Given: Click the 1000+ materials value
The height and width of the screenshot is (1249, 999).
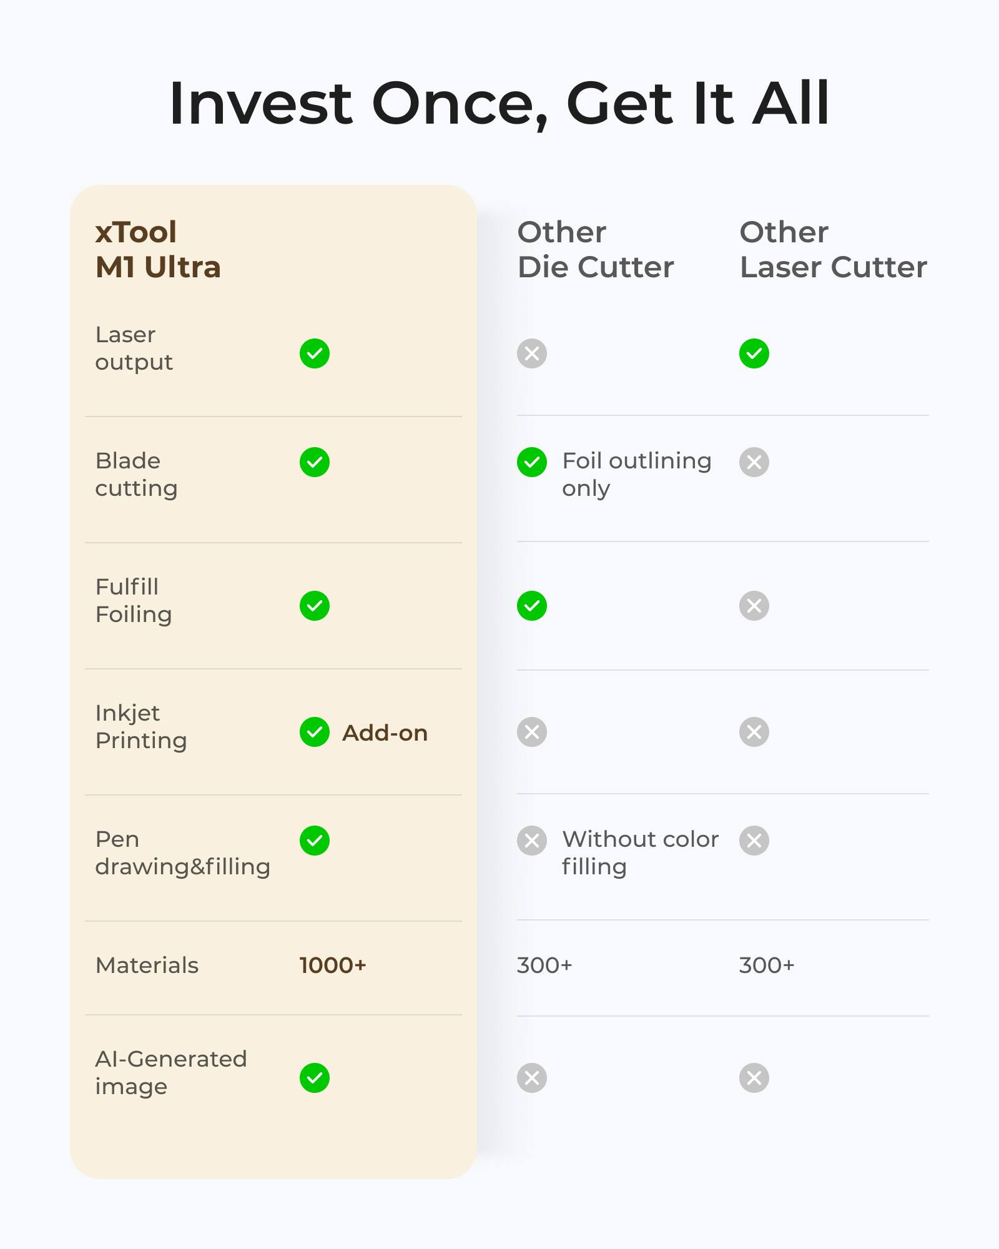Looking at the screenshot, I should pos(333,965).
